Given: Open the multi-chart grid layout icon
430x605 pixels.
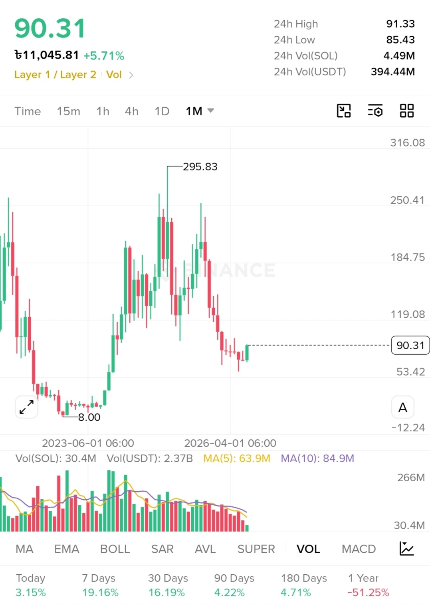Looking at the screenshot, I should pyautogui.click(x=406, y=111).
